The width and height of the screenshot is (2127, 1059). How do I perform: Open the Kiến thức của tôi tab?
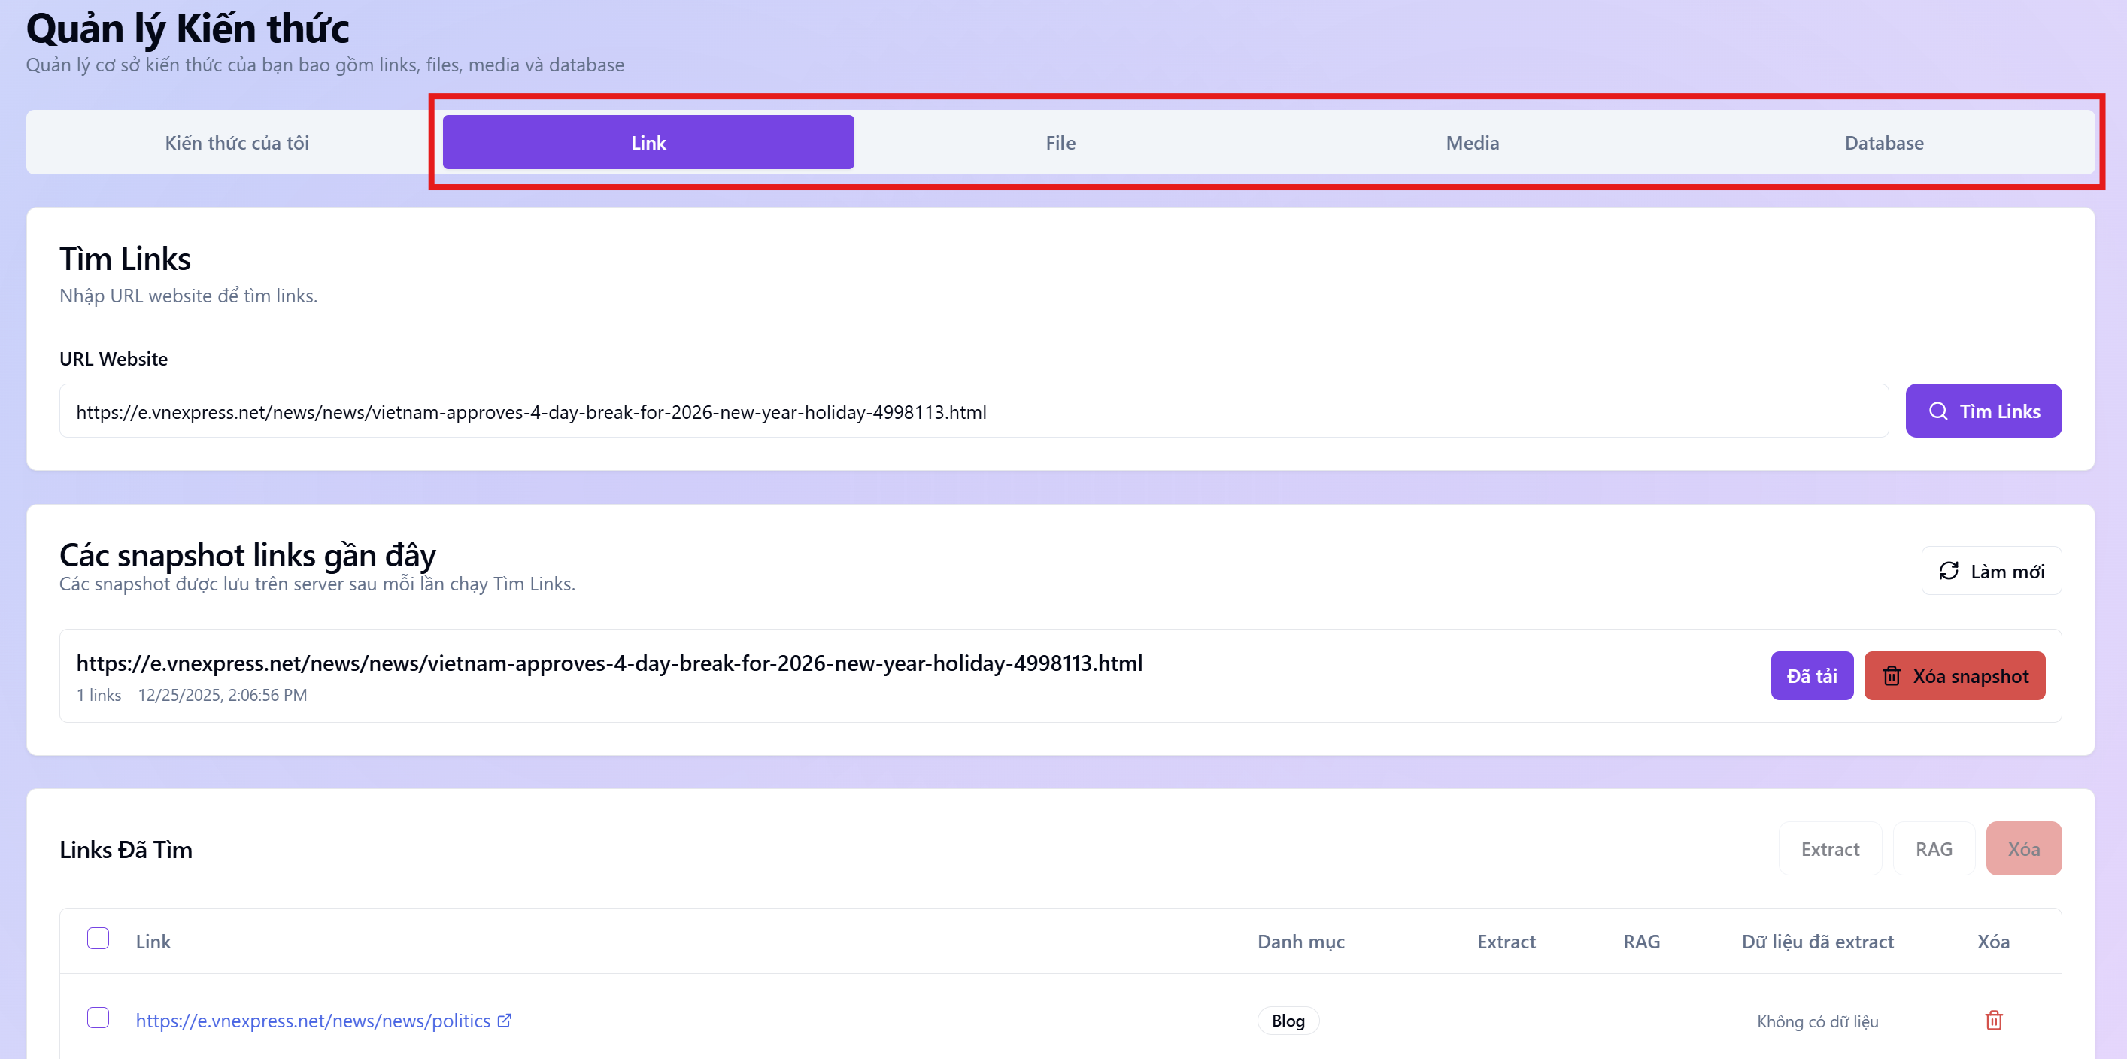[237, 142]
